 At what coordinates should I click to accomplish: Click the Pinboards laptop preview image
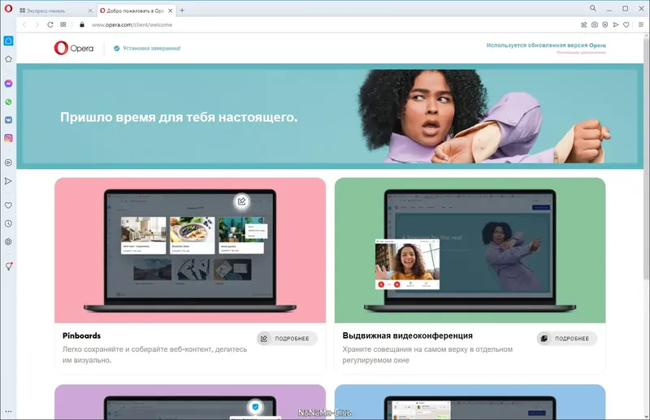(x=190, y=250)
